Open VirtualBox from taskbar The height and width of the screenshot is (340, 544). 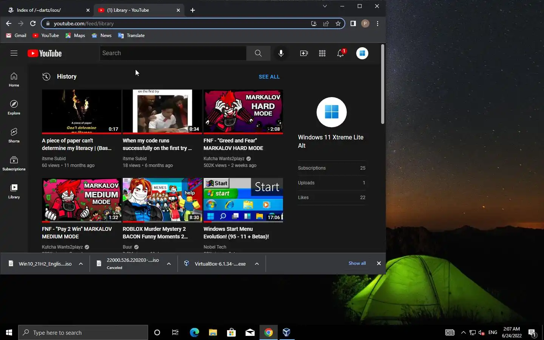(x=287, y=332)
